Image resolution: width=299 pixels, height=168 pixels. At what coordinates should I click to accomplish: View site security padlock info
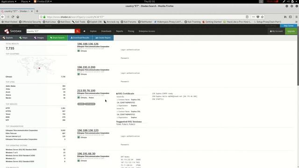click(44, 17)
